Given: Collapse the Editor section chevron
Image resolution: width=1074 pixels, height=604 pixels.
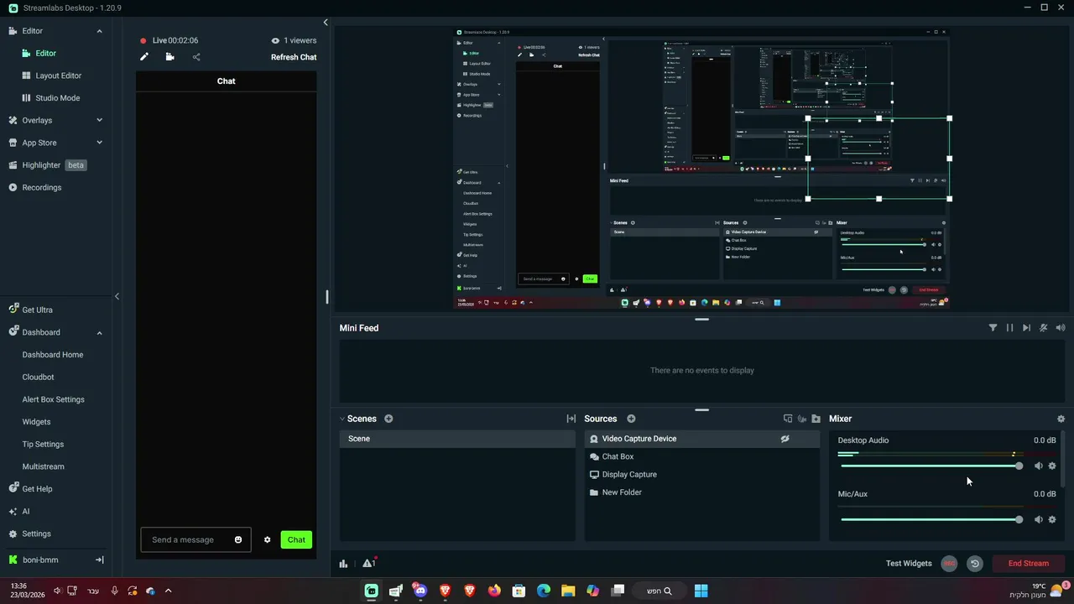Looking at the screenshot, I should [99, 31].
